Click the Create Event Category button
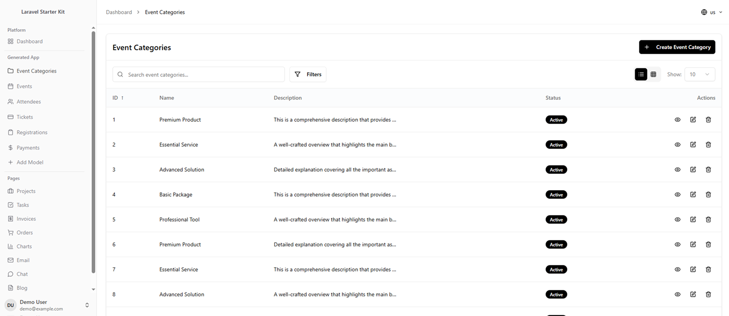The width and height of the screenshot is (729, 316). (677, 47)
